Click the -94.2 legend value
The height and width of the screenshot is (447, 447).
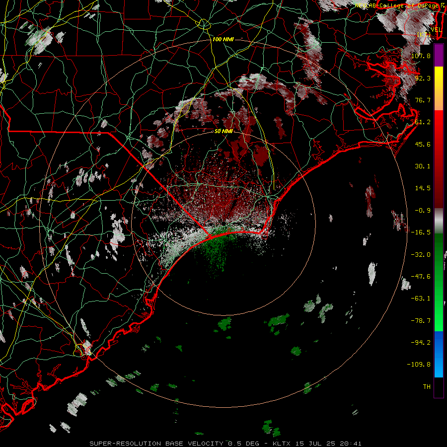(421, 343)
